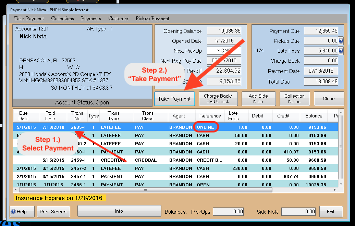Click the Exit button
355x226 pixels.
(x=331, y=212)
